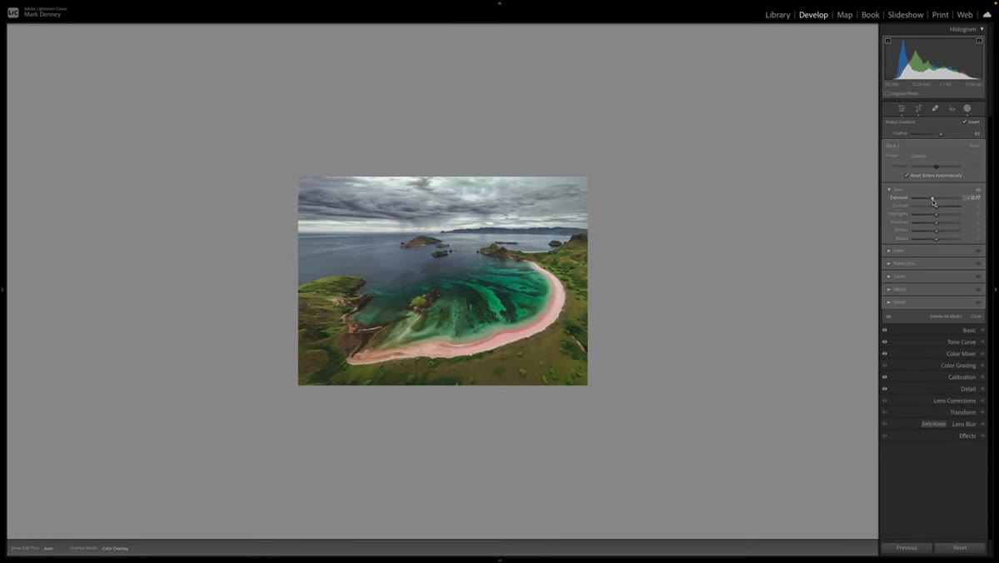This screenshot has width=999, height=563.
Task: Collapse the Tone section triangle
Action: tap(889, 190)
